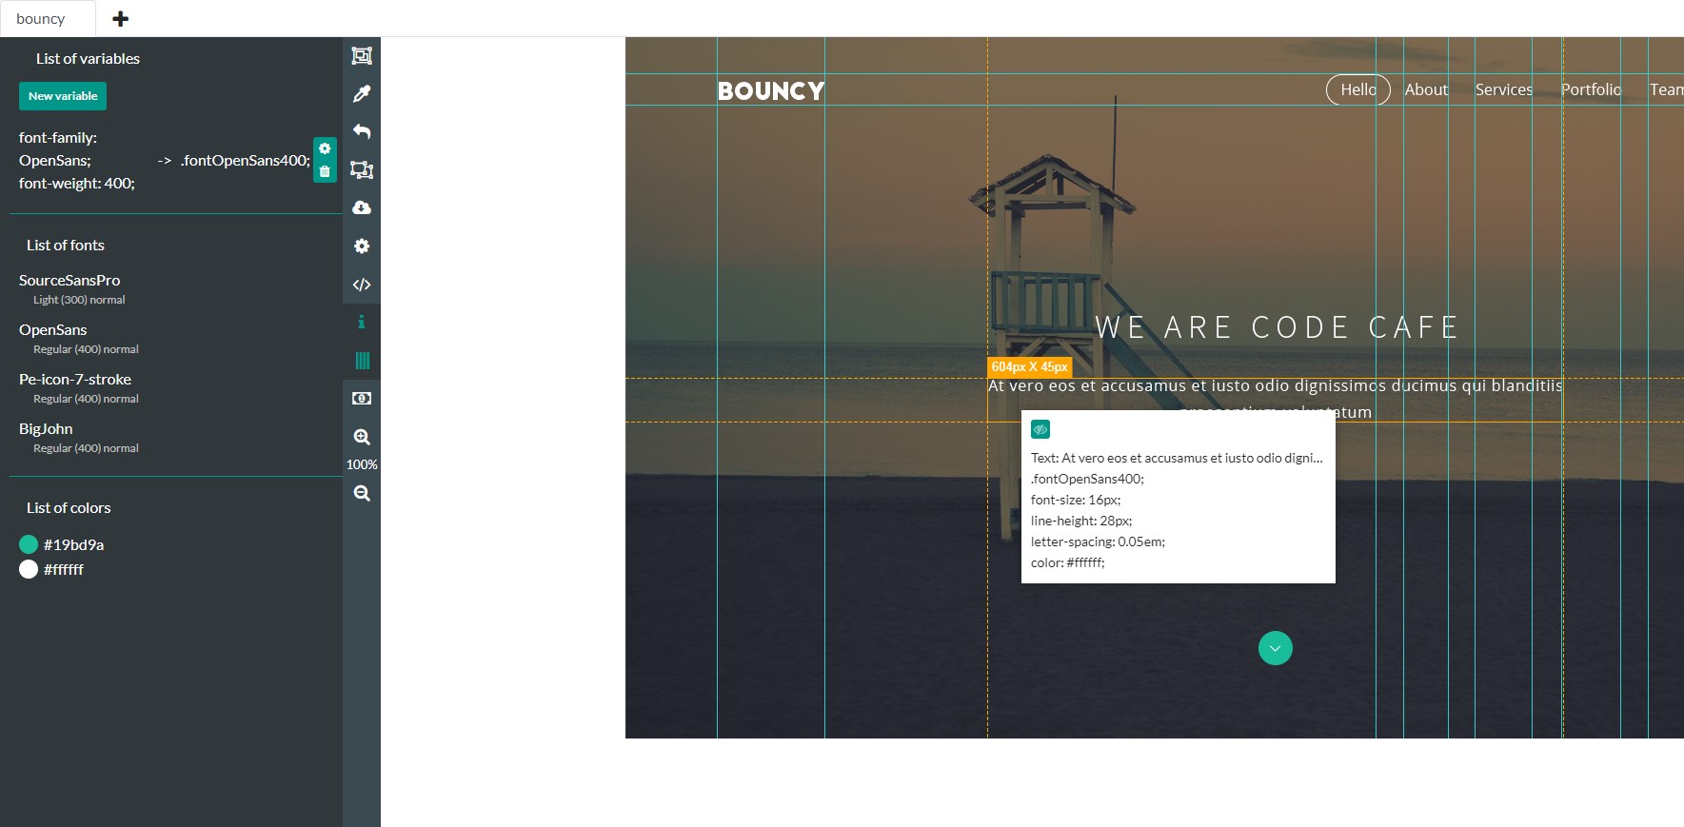Toggle the eye icon in the text info popup
The width and height of the screenshot is (1684, 827).
point(1040,429)
